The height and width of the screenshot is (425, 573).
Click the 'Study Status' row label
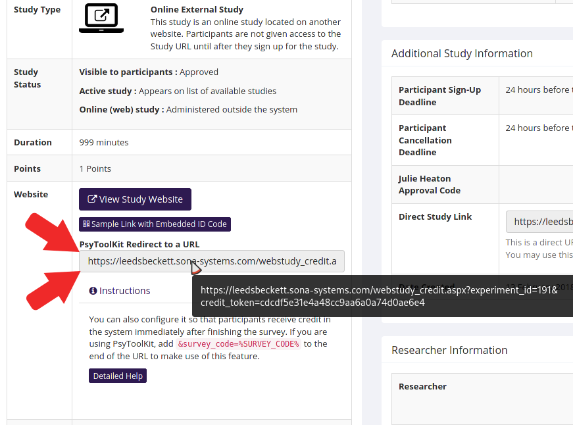coord(28,78)
